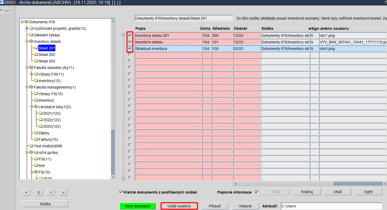Collapse the Fakulta managementu(1) node

pyautogui.click(x=27, y=87)
